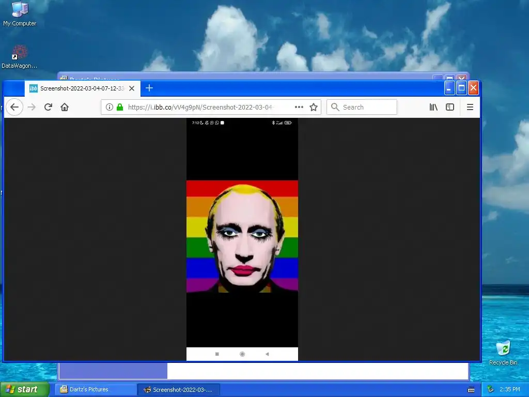The height and width of the screenshot is (397, 529).
Task: Switch to Dartz's Pictures taskbar window
Action: coord(95,390)
